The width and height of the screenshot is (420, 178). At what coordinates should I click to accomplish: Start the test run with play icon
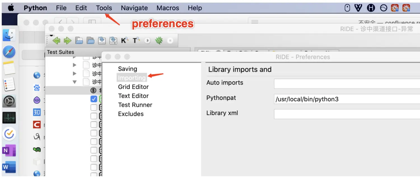pyautogui.click(x=148, y=41)
